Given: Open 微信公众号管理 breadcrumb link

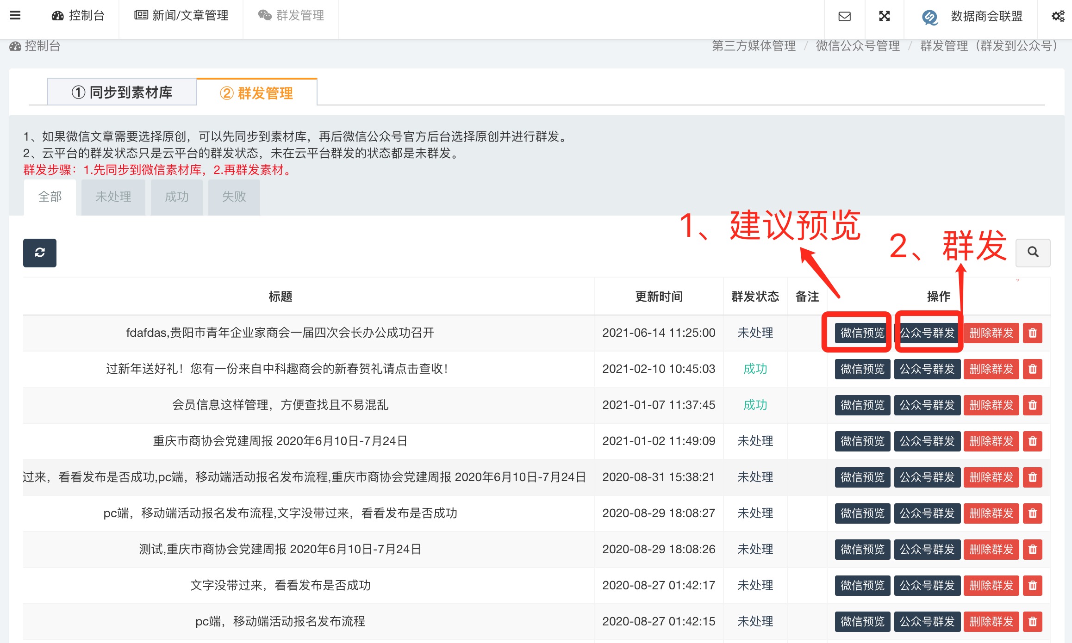Looking at the screenshot, I should pyautogui.click(x=858, y=46).
